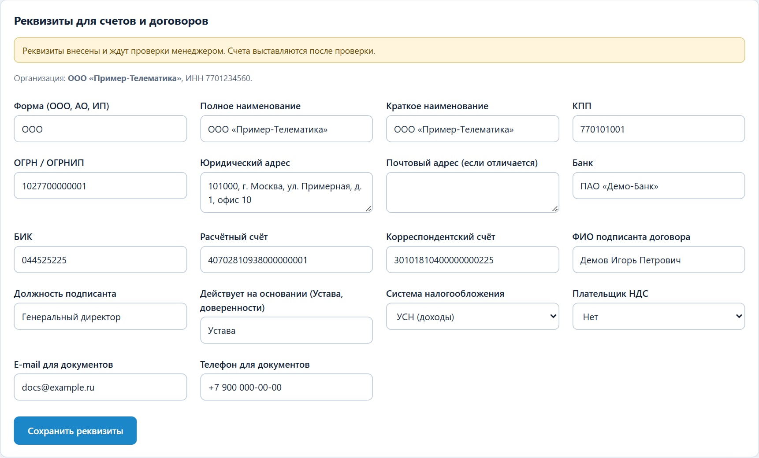Click the Расчётный счёт label
This screenshot has width=759, height=458.
pyautogui.click(x=234, y=237)
